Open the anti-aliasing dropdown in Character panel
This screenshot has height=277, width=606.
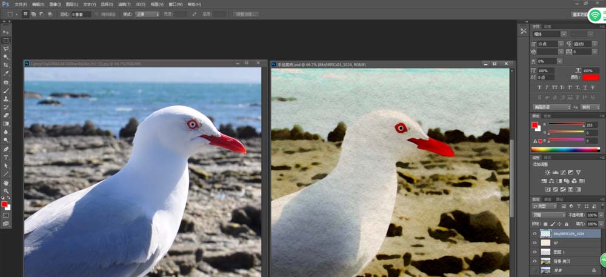tap(590, 107)
